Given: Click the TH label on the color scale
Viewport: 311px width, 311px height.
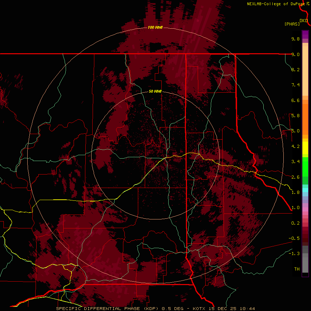Looking at the screenshot, I should tap(297, 269).
